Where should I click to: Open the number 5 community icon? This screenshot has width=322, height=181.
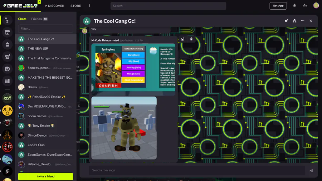pyautogui.click(x=7, y=171)
